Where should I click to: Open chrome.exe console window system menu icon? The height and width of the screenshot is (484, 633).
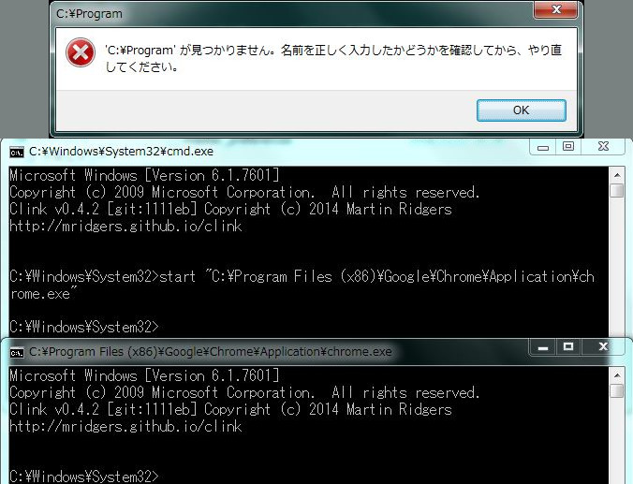click(17, 352)
